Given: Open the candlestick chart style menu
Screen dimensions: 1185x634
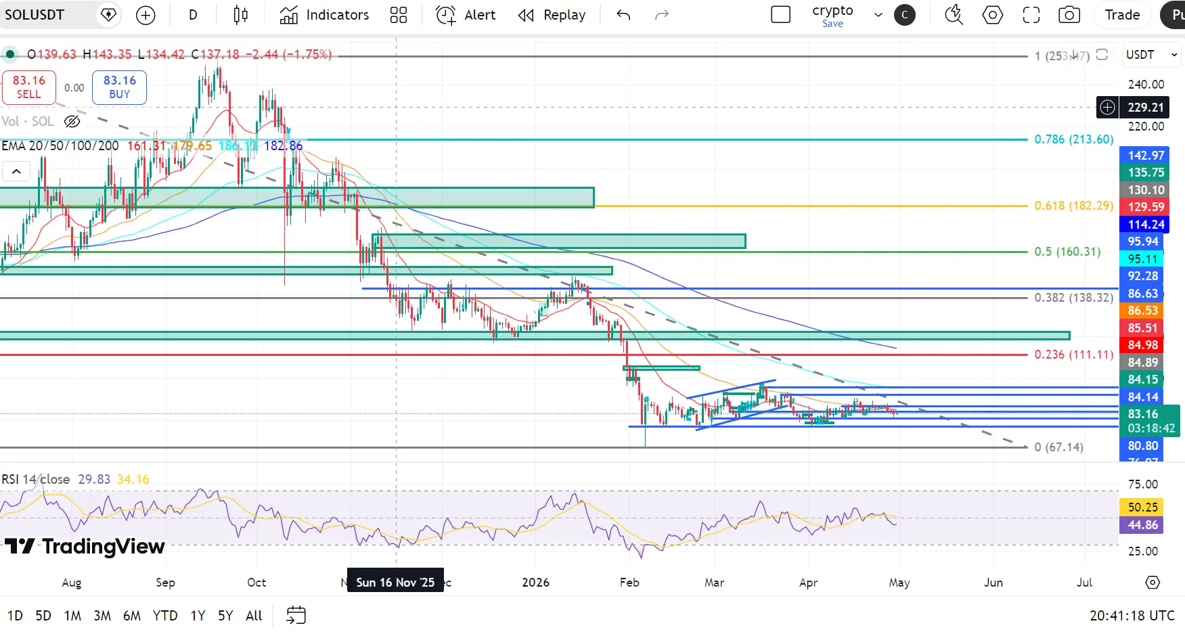Looking at the screenshot, I should pos(240,15).
